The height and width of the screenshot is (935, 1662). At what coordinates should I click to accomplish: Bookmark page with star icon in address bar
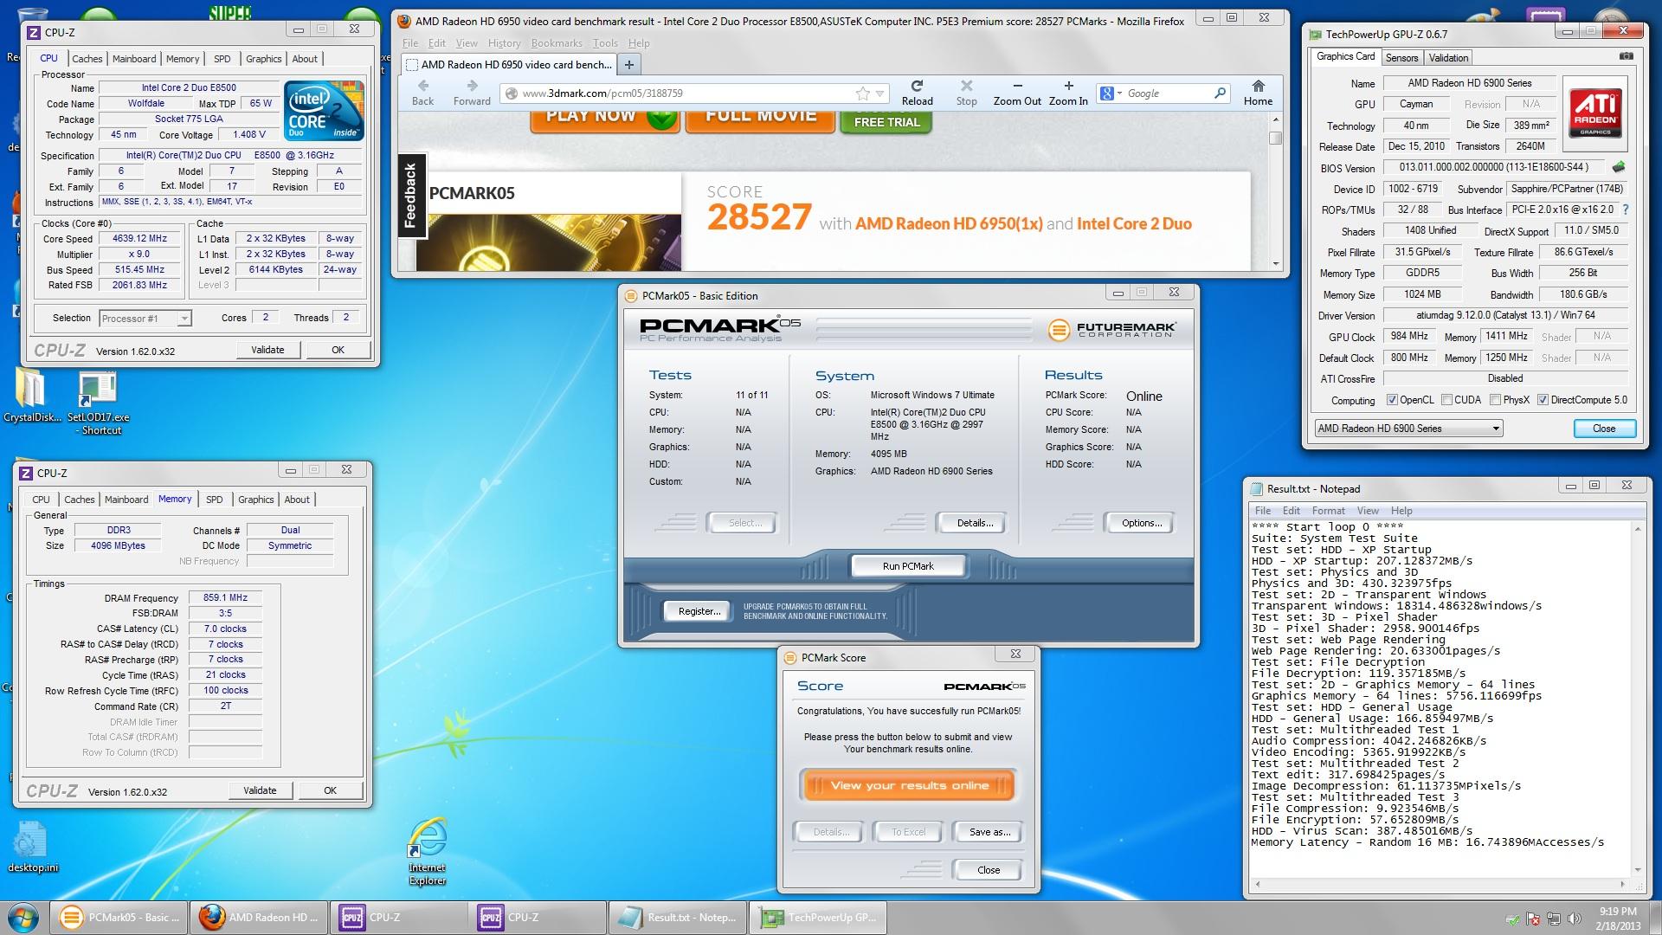(x=862, y=93)
